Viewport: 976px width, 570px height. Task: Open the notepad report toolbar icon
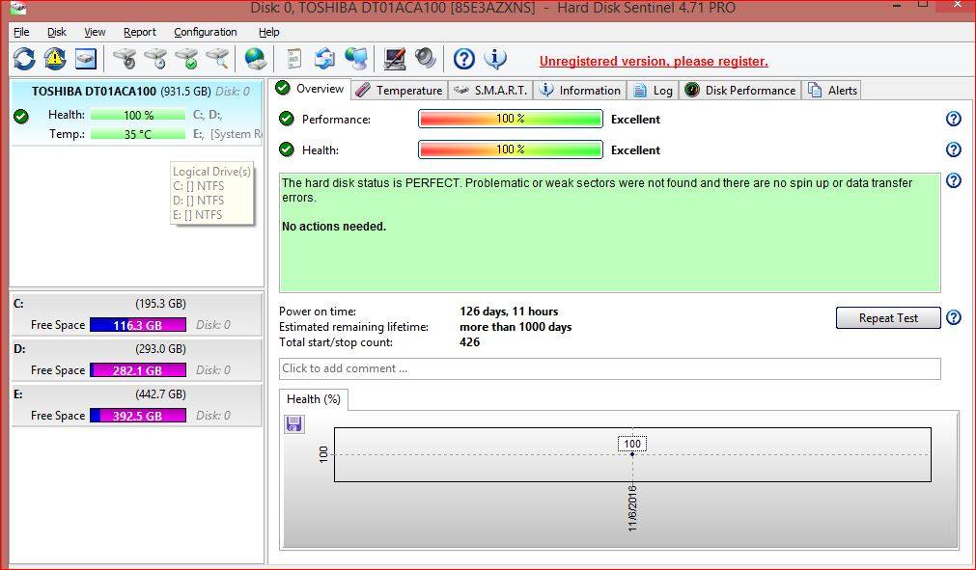[293, 59]
